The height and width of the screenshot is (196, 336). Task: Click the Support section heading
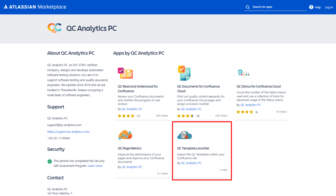click(56, 107)
